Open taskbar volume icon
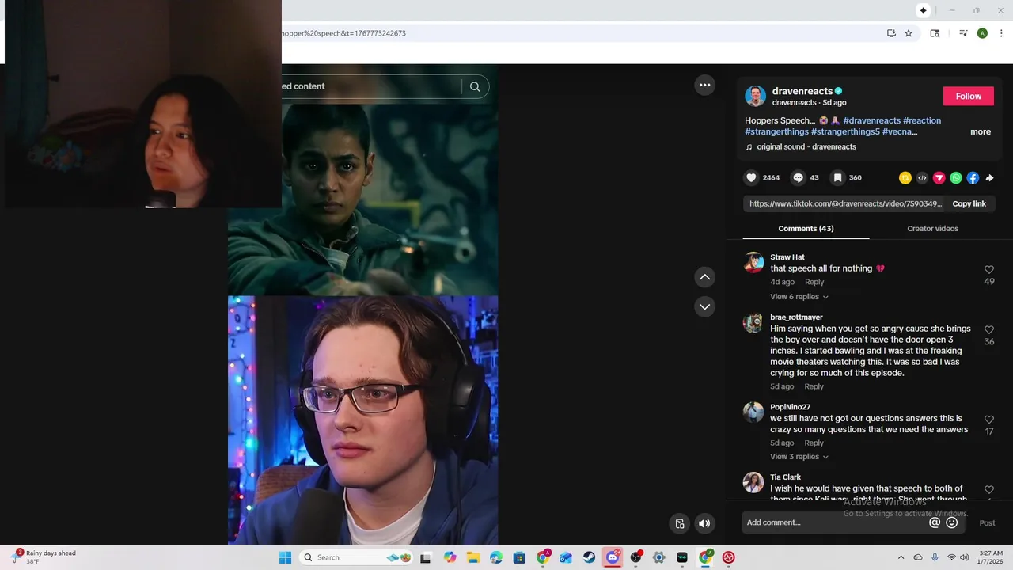Image resolution: width=1013 pixels, height=570 pixels. pyautogui.click(x=964, y=557)
